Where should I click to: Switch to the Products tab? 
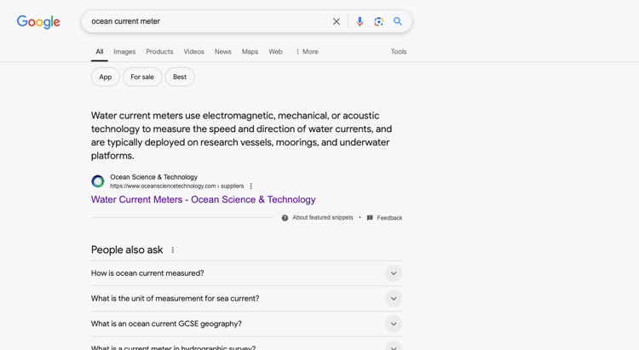pyautogui.click(x=159, y=52)
